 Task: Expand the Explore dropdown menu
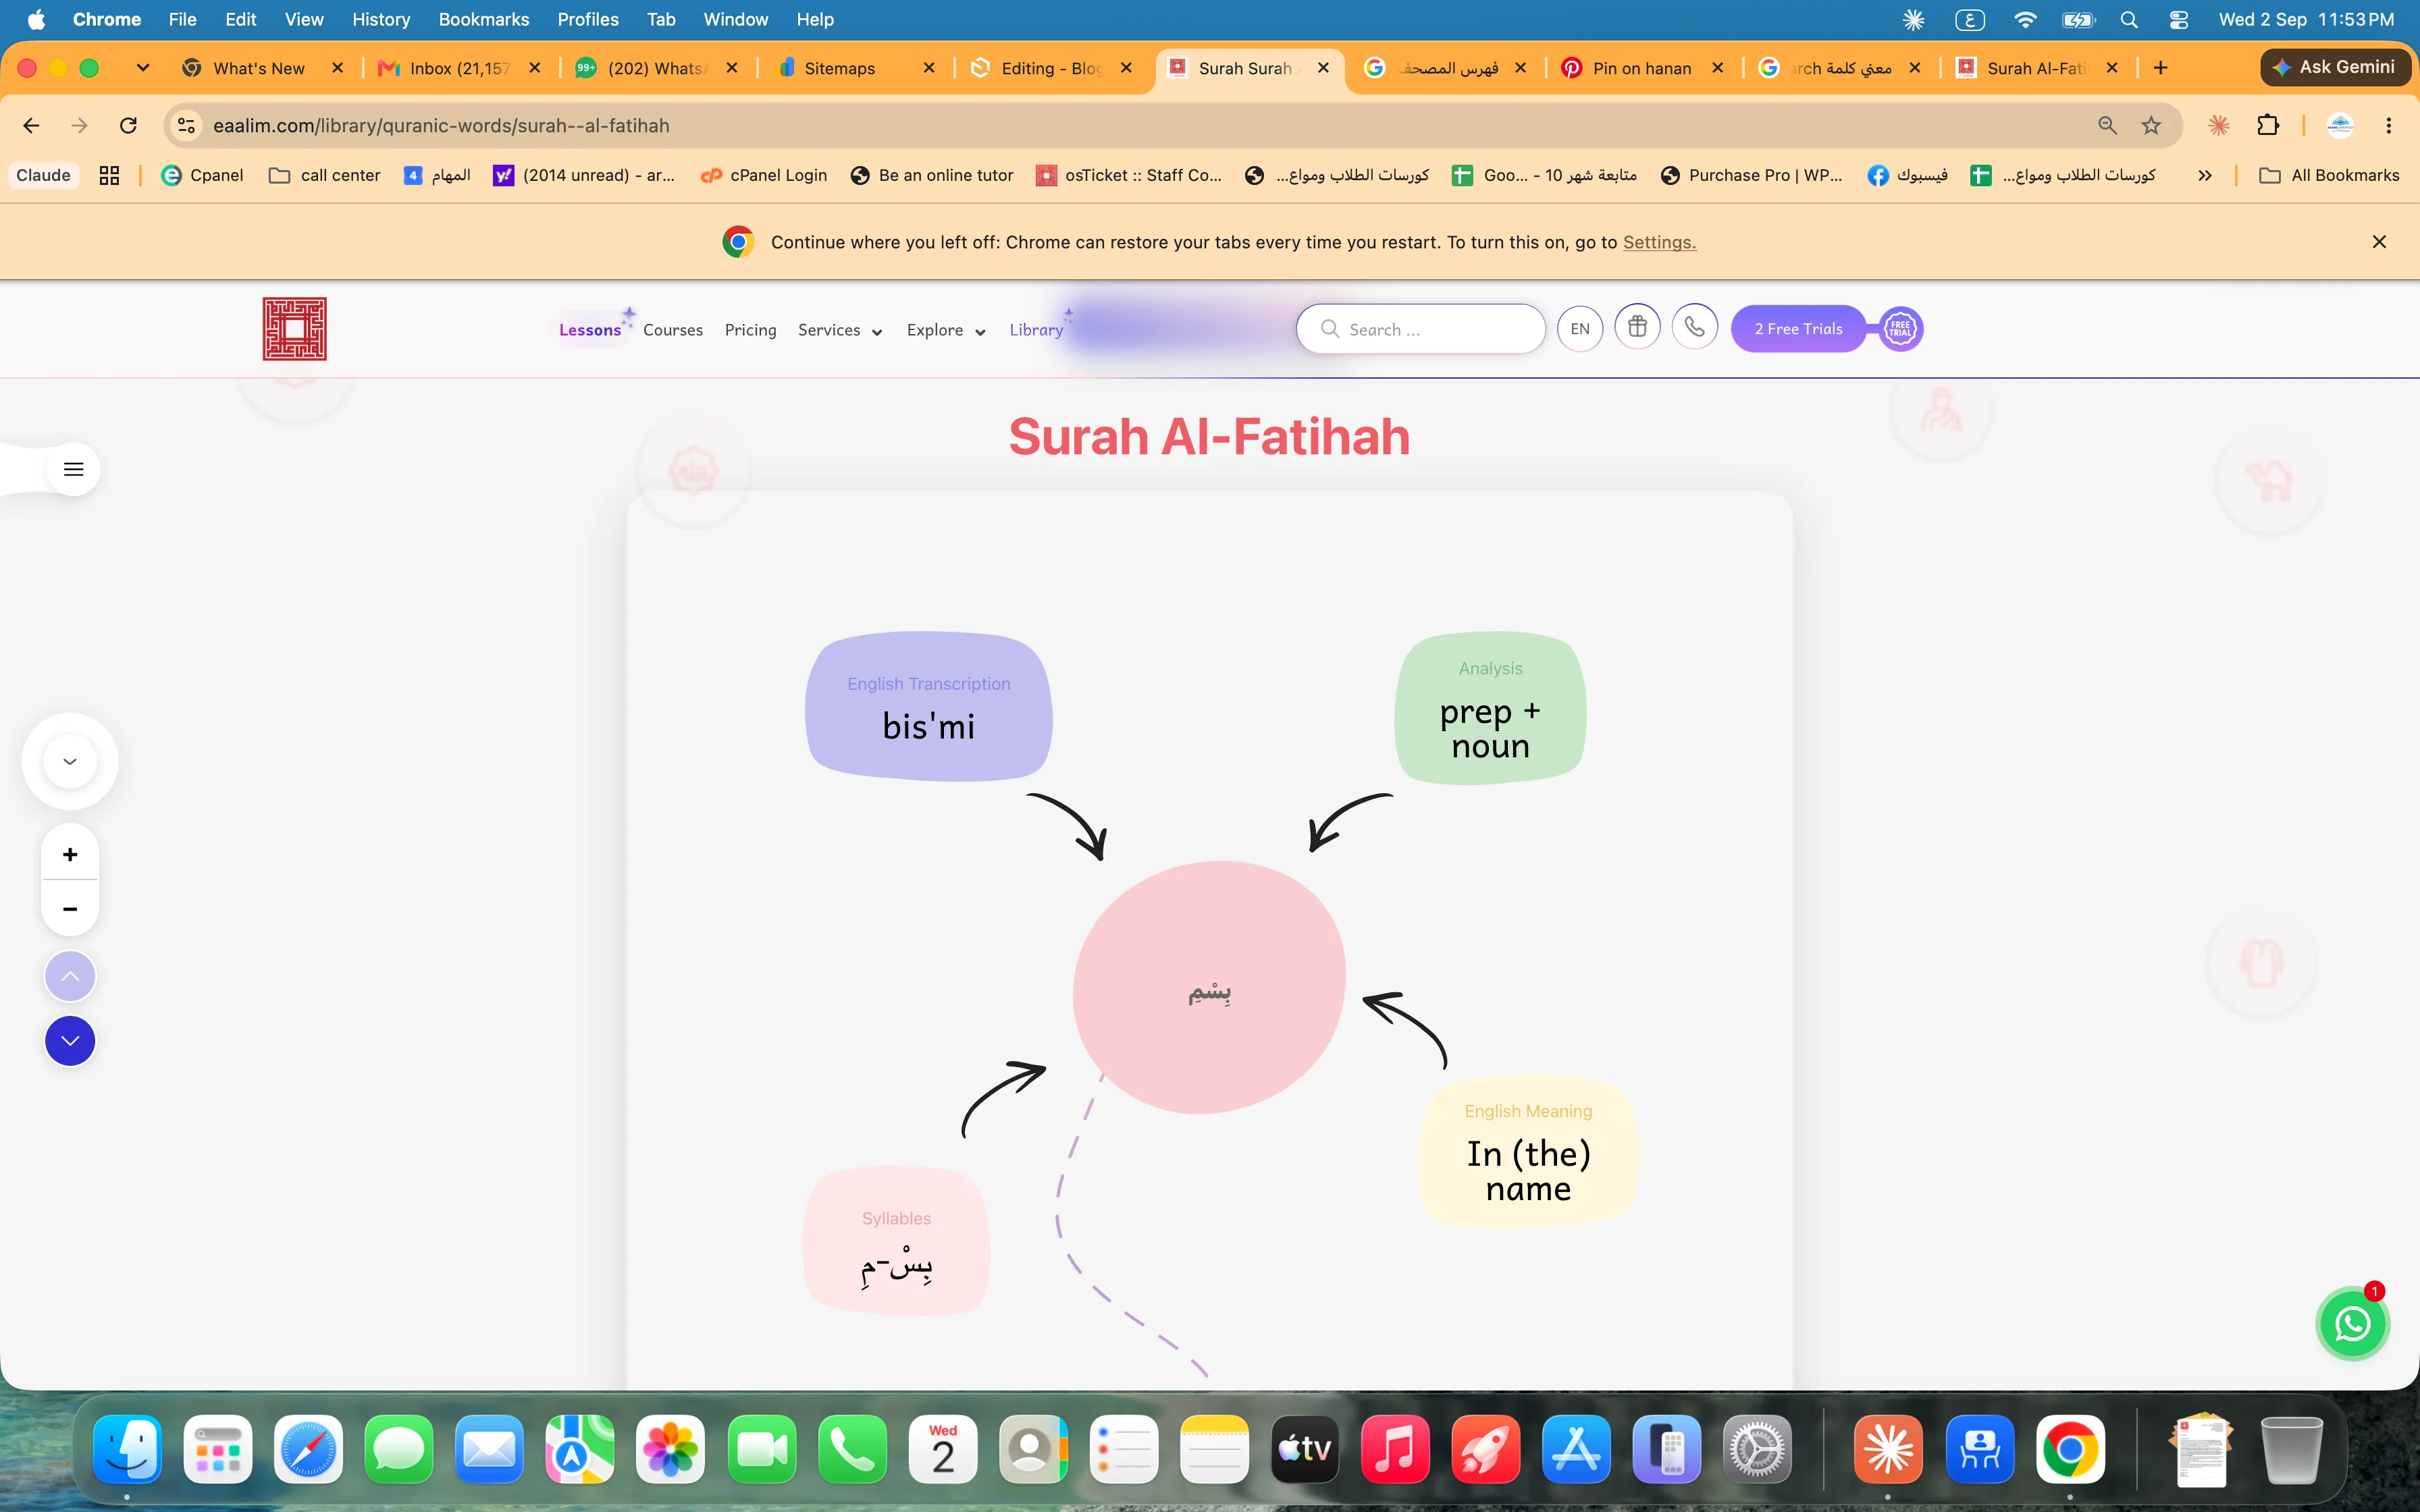click(946, 330)
